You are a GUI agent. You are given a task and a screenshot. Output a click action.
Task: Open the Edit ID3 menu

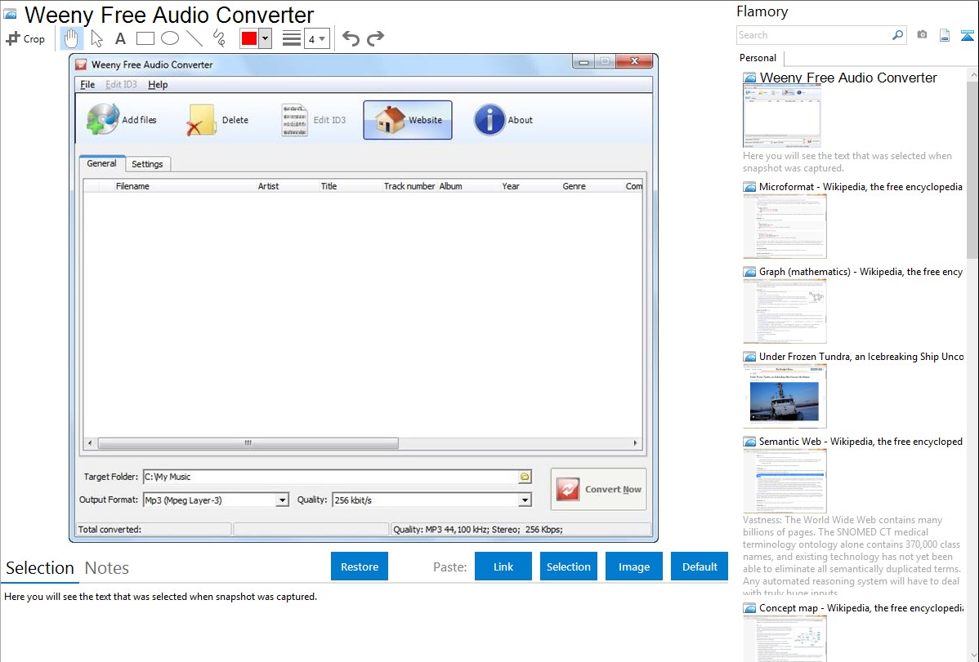click(x=121, y=85)
